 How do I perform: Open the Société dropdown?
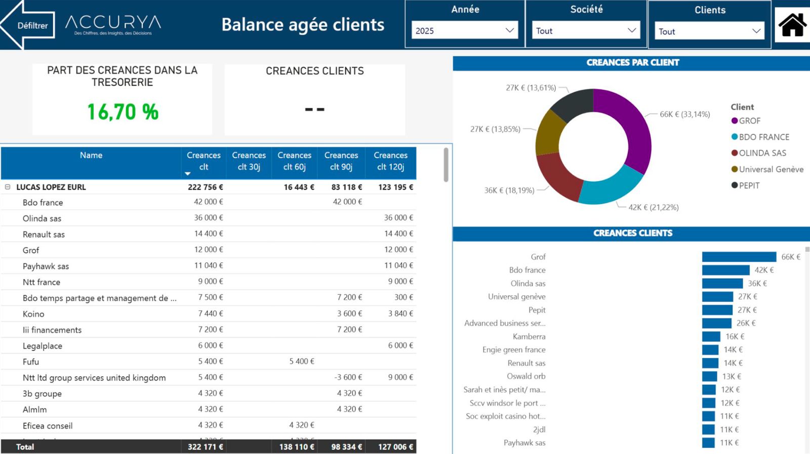coord(586,30)
